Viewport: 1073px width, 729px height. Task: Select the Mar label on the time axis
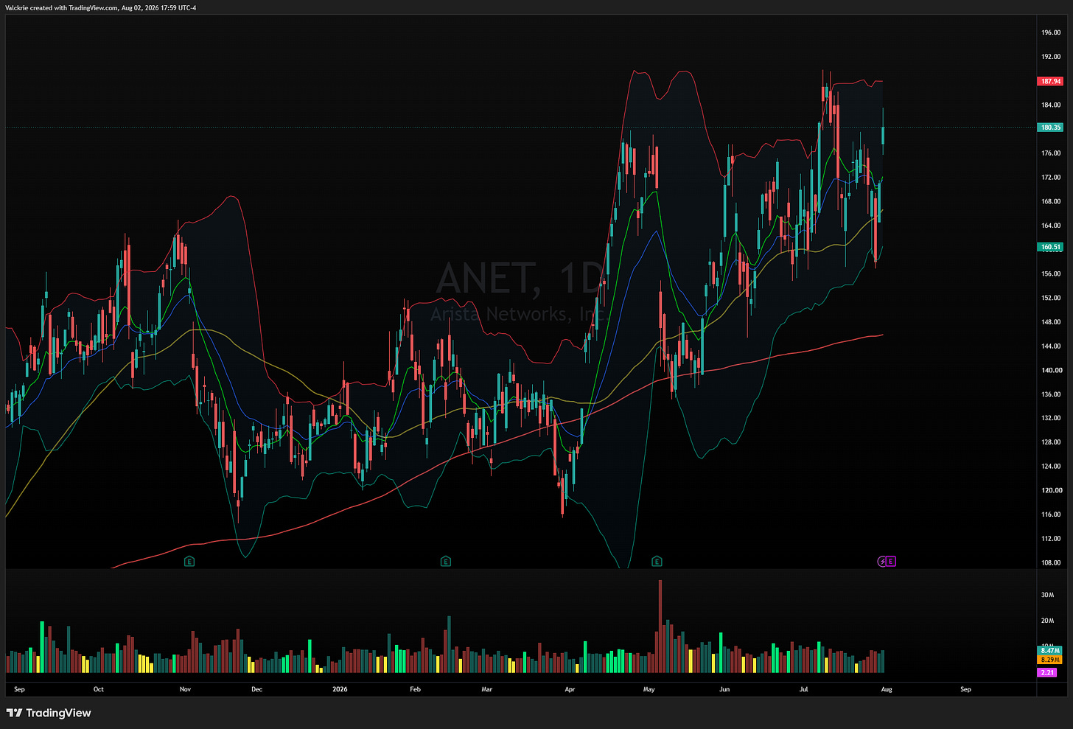click(486, 689)
